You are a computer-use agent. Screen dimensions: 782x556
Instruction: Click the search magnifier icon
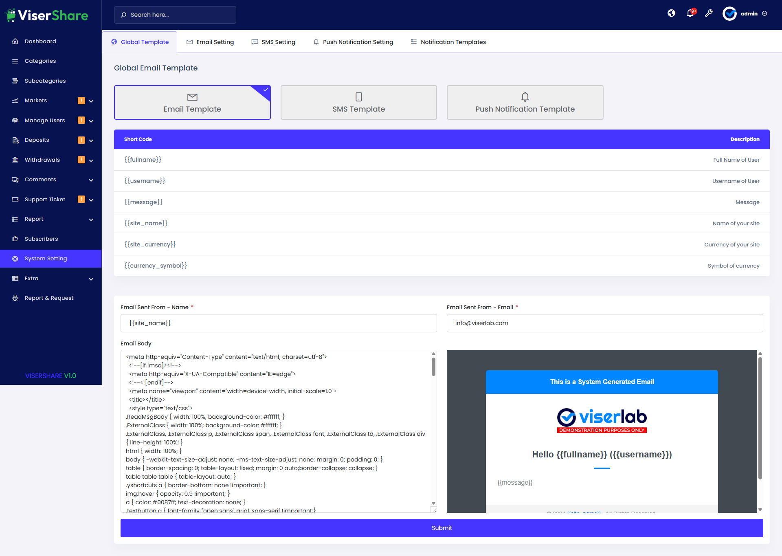coord(123,15)
